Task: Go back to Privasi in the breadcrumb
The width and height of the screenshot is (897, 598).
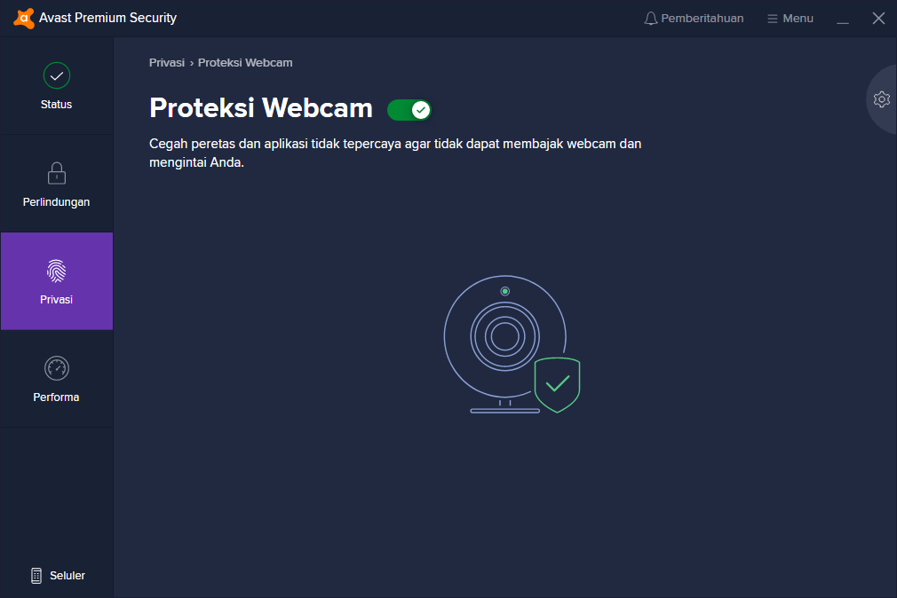Action: [167, 63]
